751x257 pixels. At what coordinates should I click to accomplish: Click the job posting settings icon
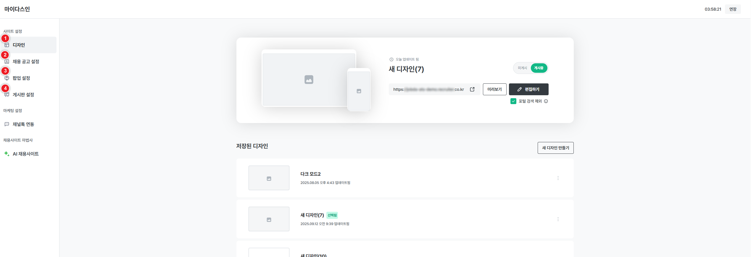coord(7,62)
